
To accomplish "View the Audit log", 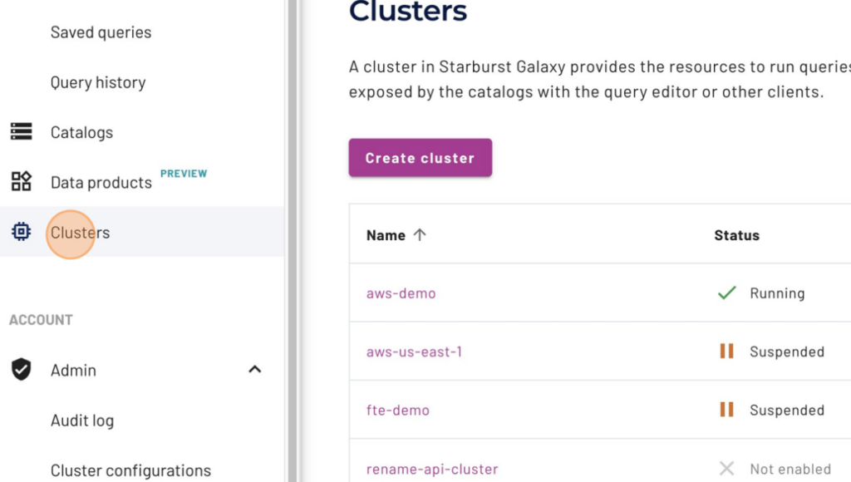I will (82, 421).
